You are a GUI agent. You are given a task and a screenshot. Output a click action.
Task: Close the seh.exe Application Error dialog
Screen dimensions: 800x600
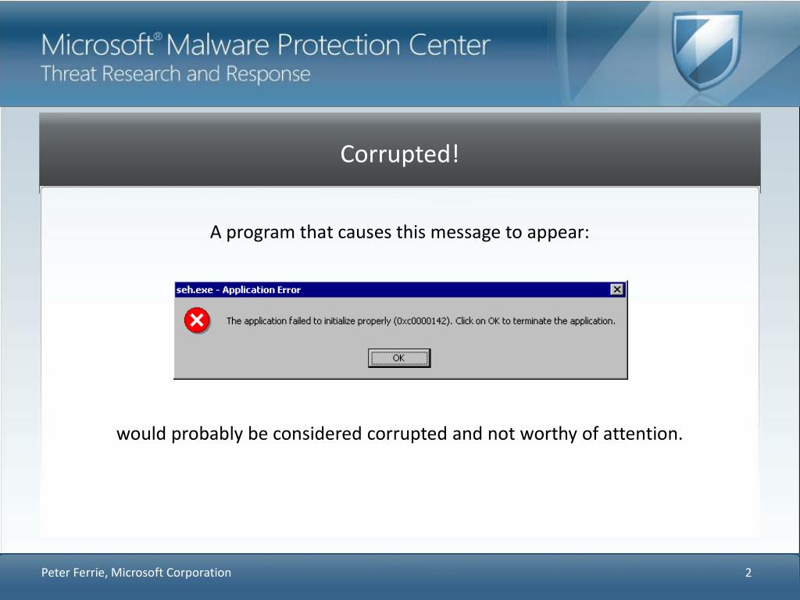tap(617, 289)
